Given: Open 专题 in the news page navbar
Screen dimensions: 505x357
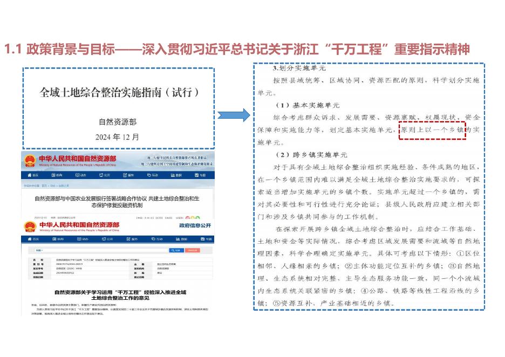Looking at the screenshot, I should point(200,175).
